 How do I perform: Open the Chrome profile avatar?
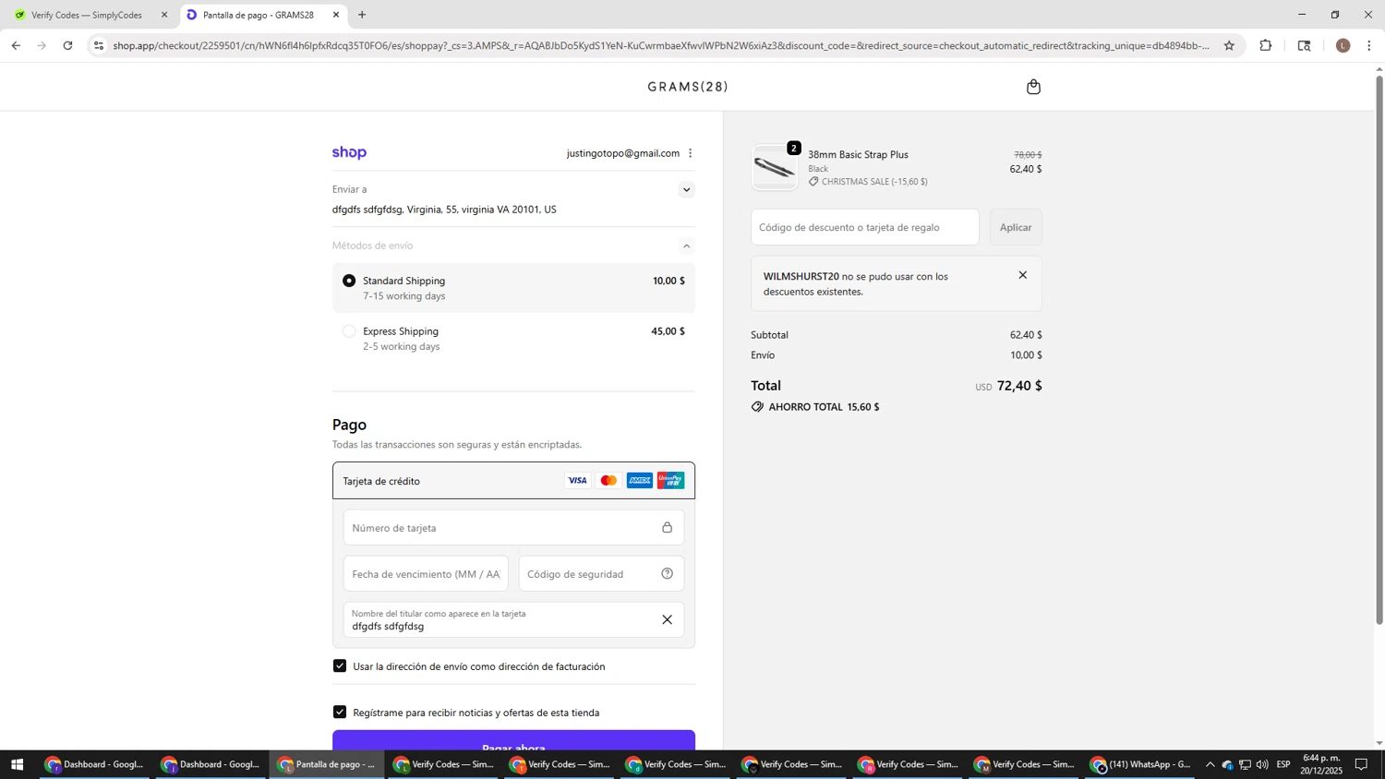[1343, 45]
